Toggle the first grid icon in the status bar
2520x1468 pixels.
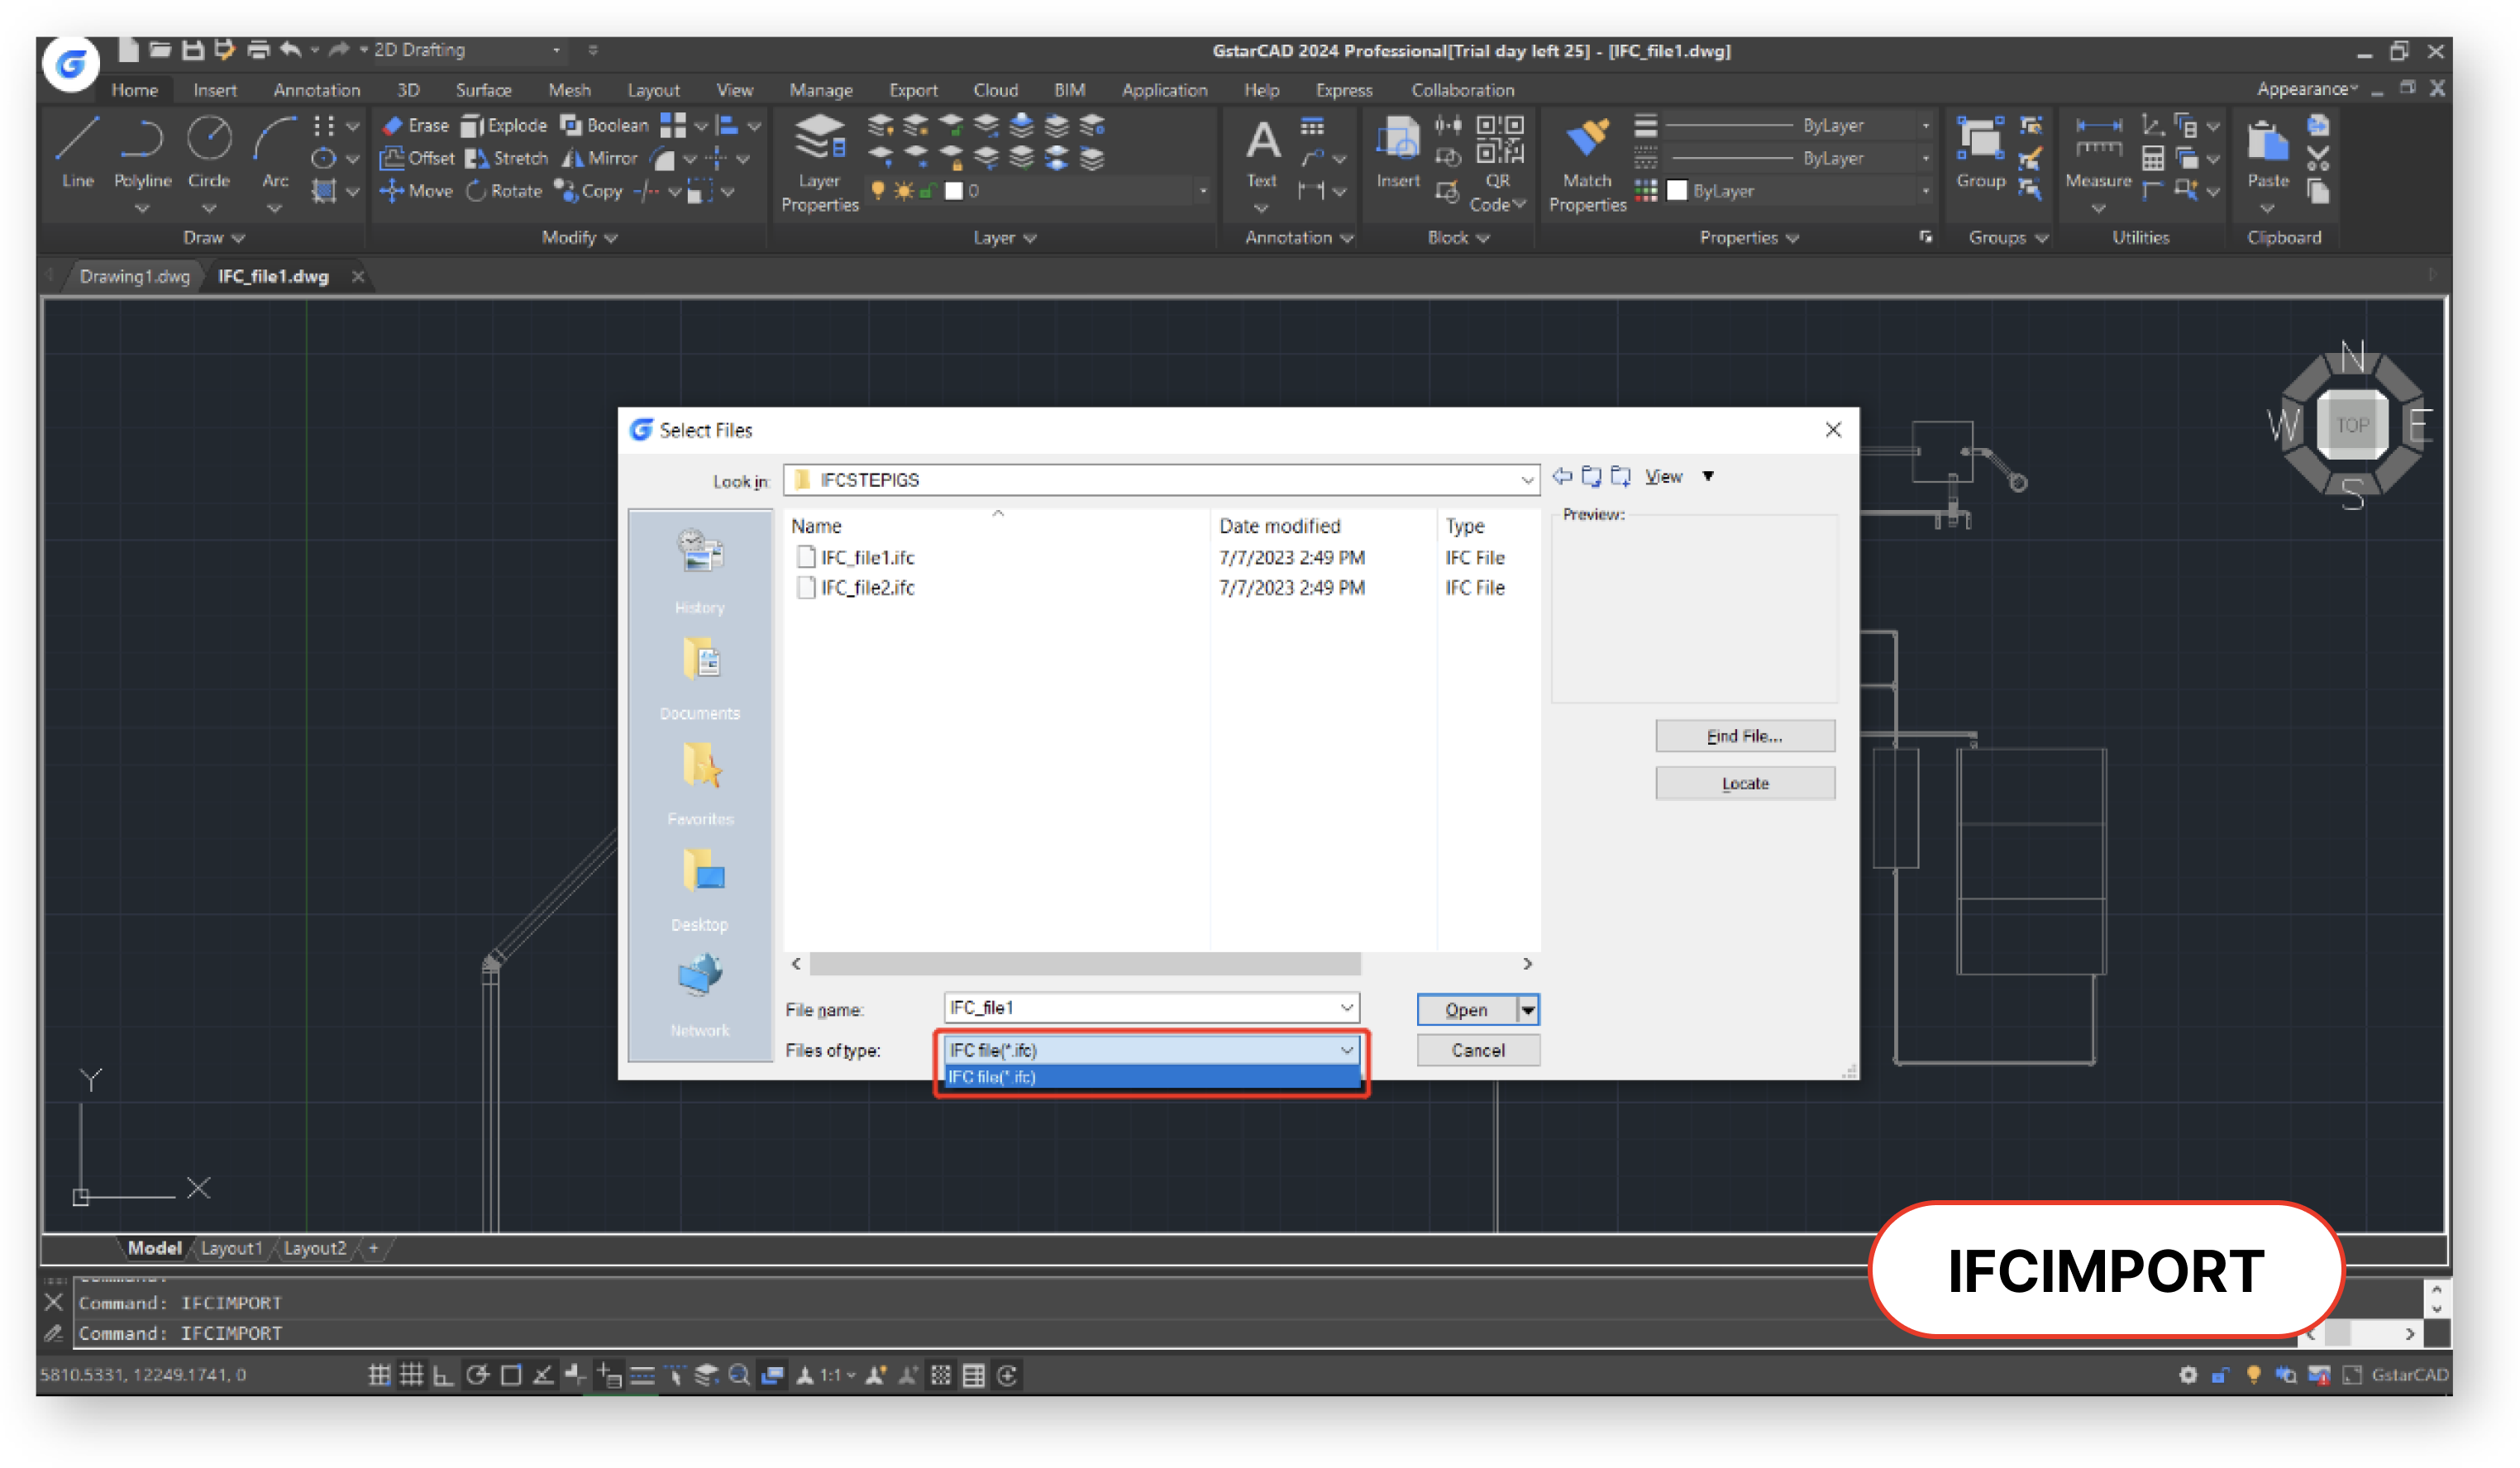pos(379,1375)
